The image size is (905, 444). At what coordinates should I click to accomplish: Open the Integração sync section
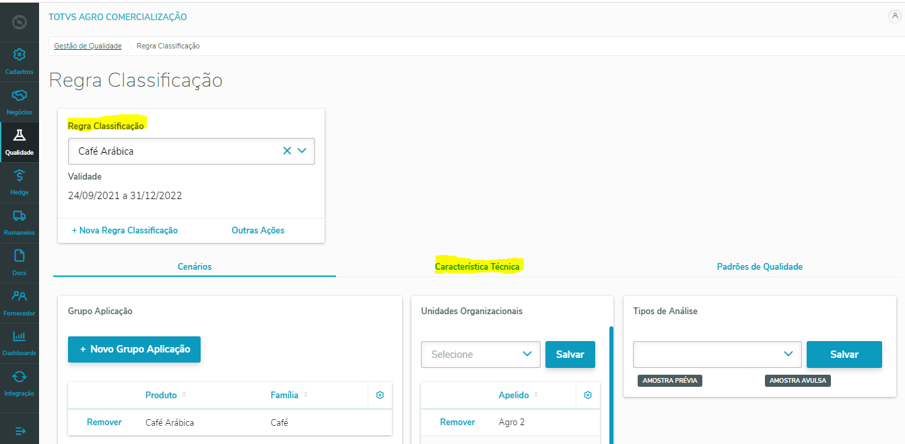pos(20,383)
